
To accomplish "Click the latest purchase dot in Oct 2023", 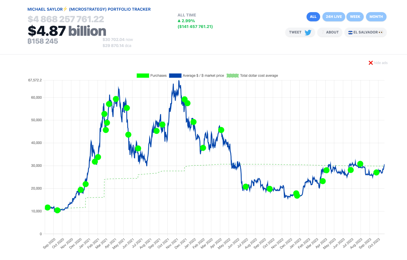I will pyautogui.click(x=376, y=173).
